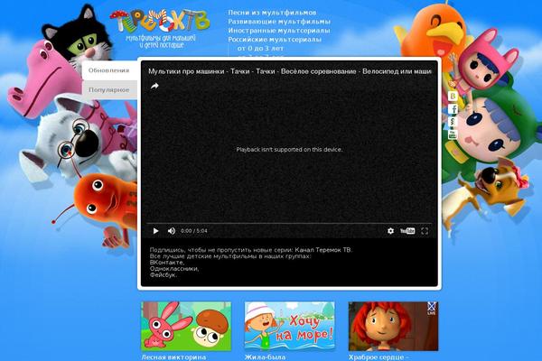Open Иностранные мультсериалы menu item
The width and height of the screenshot is (542, 361).
click(279, 31)
